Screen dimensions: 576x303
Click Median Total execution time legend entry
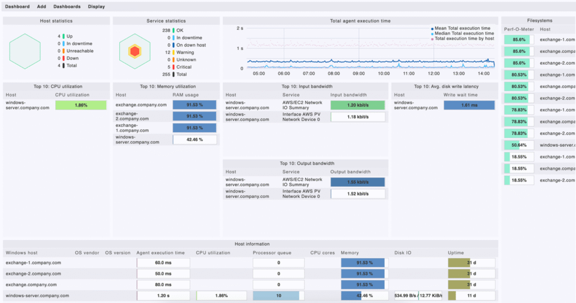pos(462,33)
